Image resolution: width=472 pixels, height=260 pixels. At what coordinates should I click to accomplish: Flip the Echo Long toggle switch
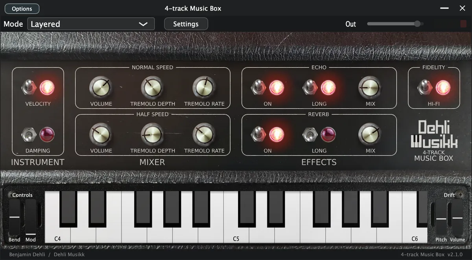click(309, 87)
